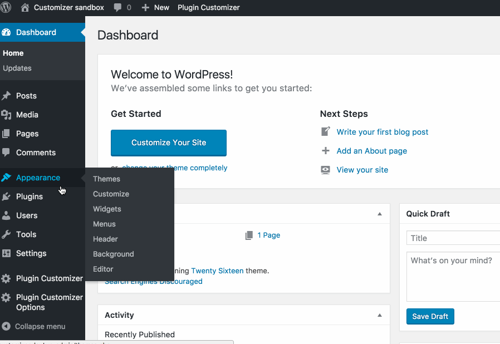Open View your site link
Image resolution: width=500 pixels, height=344 pixels.
click(x=362, y=170)
